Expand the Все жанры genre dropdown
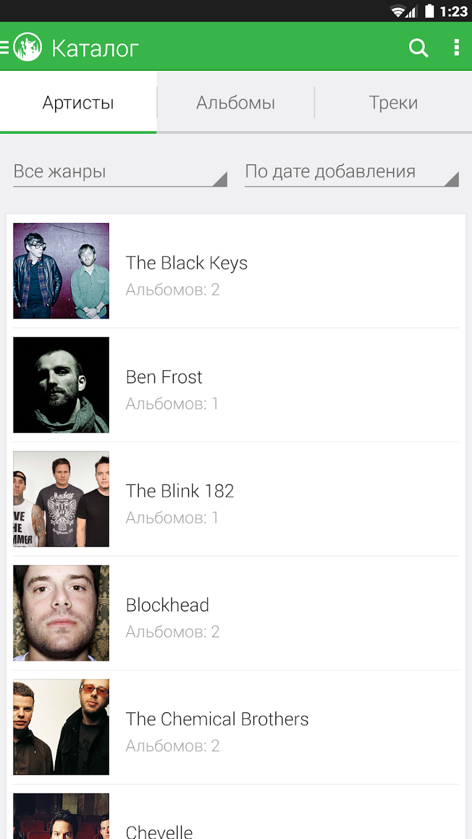Image resolution: width=472 pixels, height=839 pixels. point(120,172)
